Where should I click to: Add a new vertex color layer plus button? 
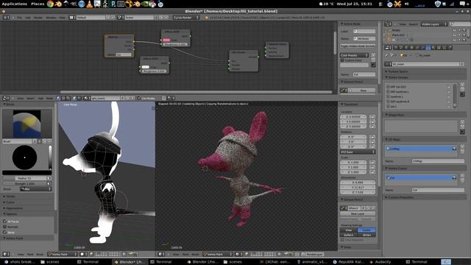point(462,176)
